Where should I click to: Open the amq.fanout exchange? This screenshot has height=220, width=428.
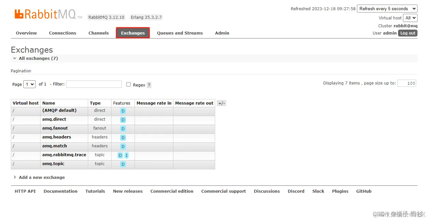coord(55,128)
